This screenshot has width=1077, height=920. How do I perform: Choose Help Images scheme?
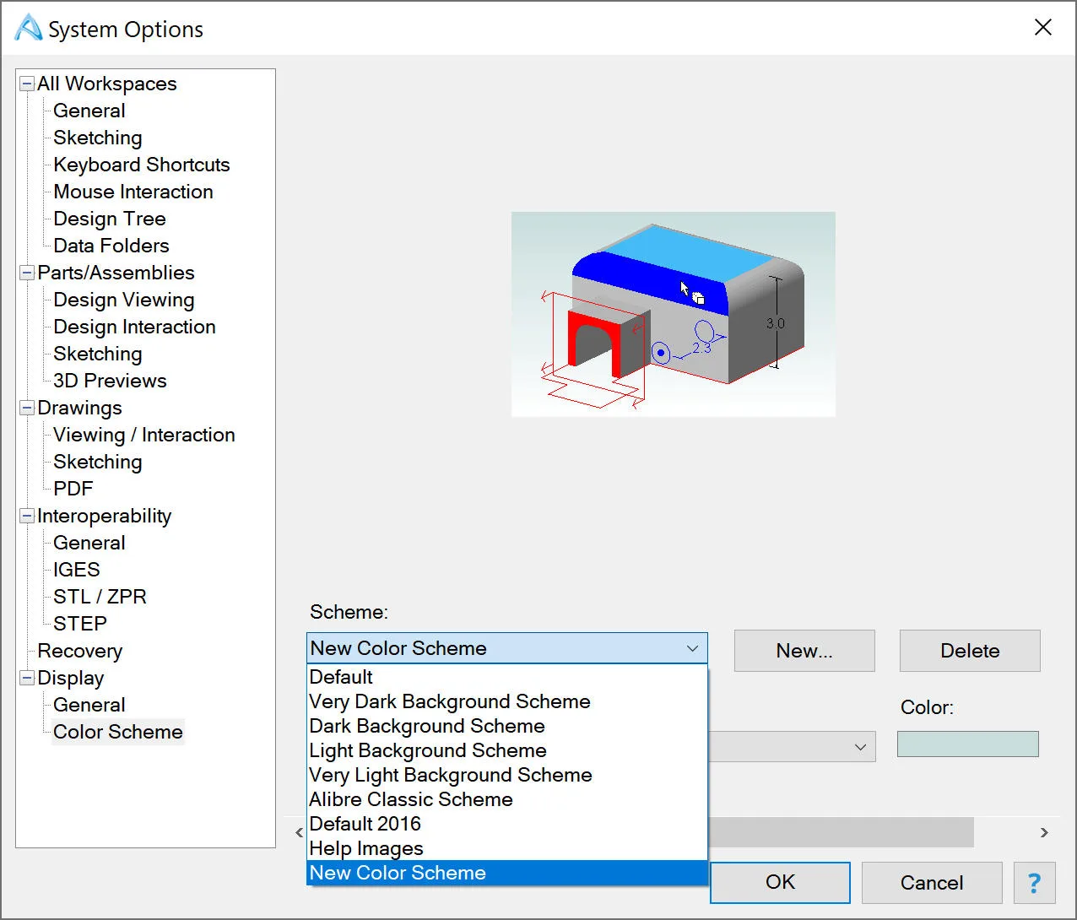point(506,848)
